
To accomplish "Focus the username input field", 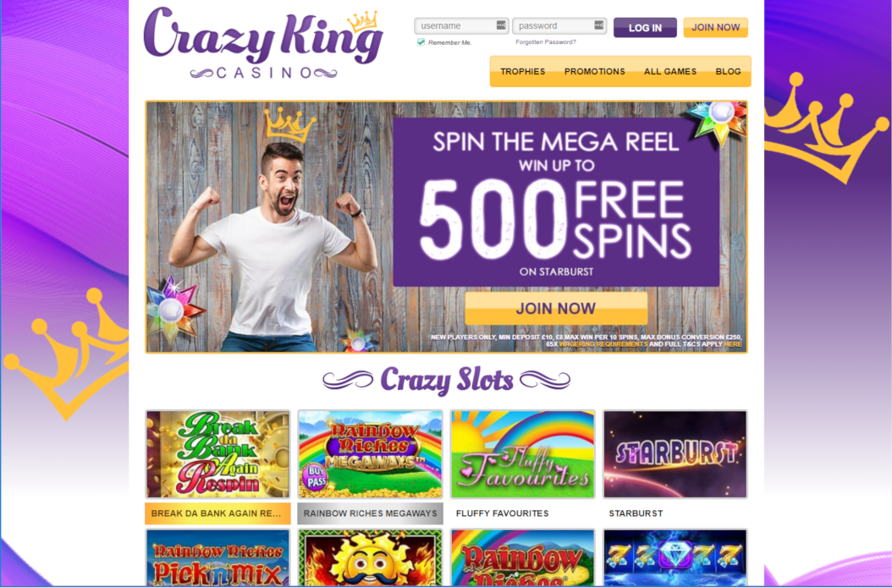I will [460, 25].
